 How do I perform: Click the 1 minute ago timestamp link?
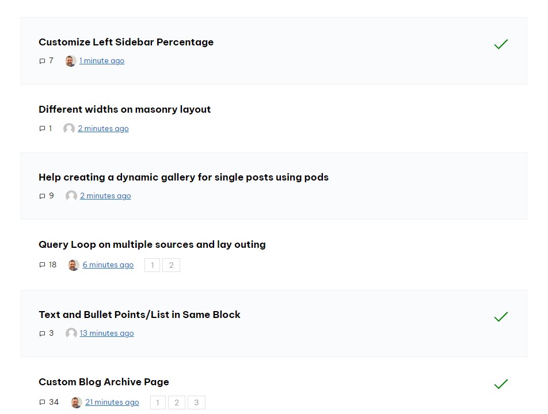(102, 61)
